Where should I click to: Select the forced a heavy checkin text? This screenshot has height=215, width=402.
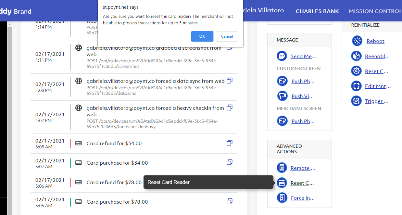pos(155,111)
